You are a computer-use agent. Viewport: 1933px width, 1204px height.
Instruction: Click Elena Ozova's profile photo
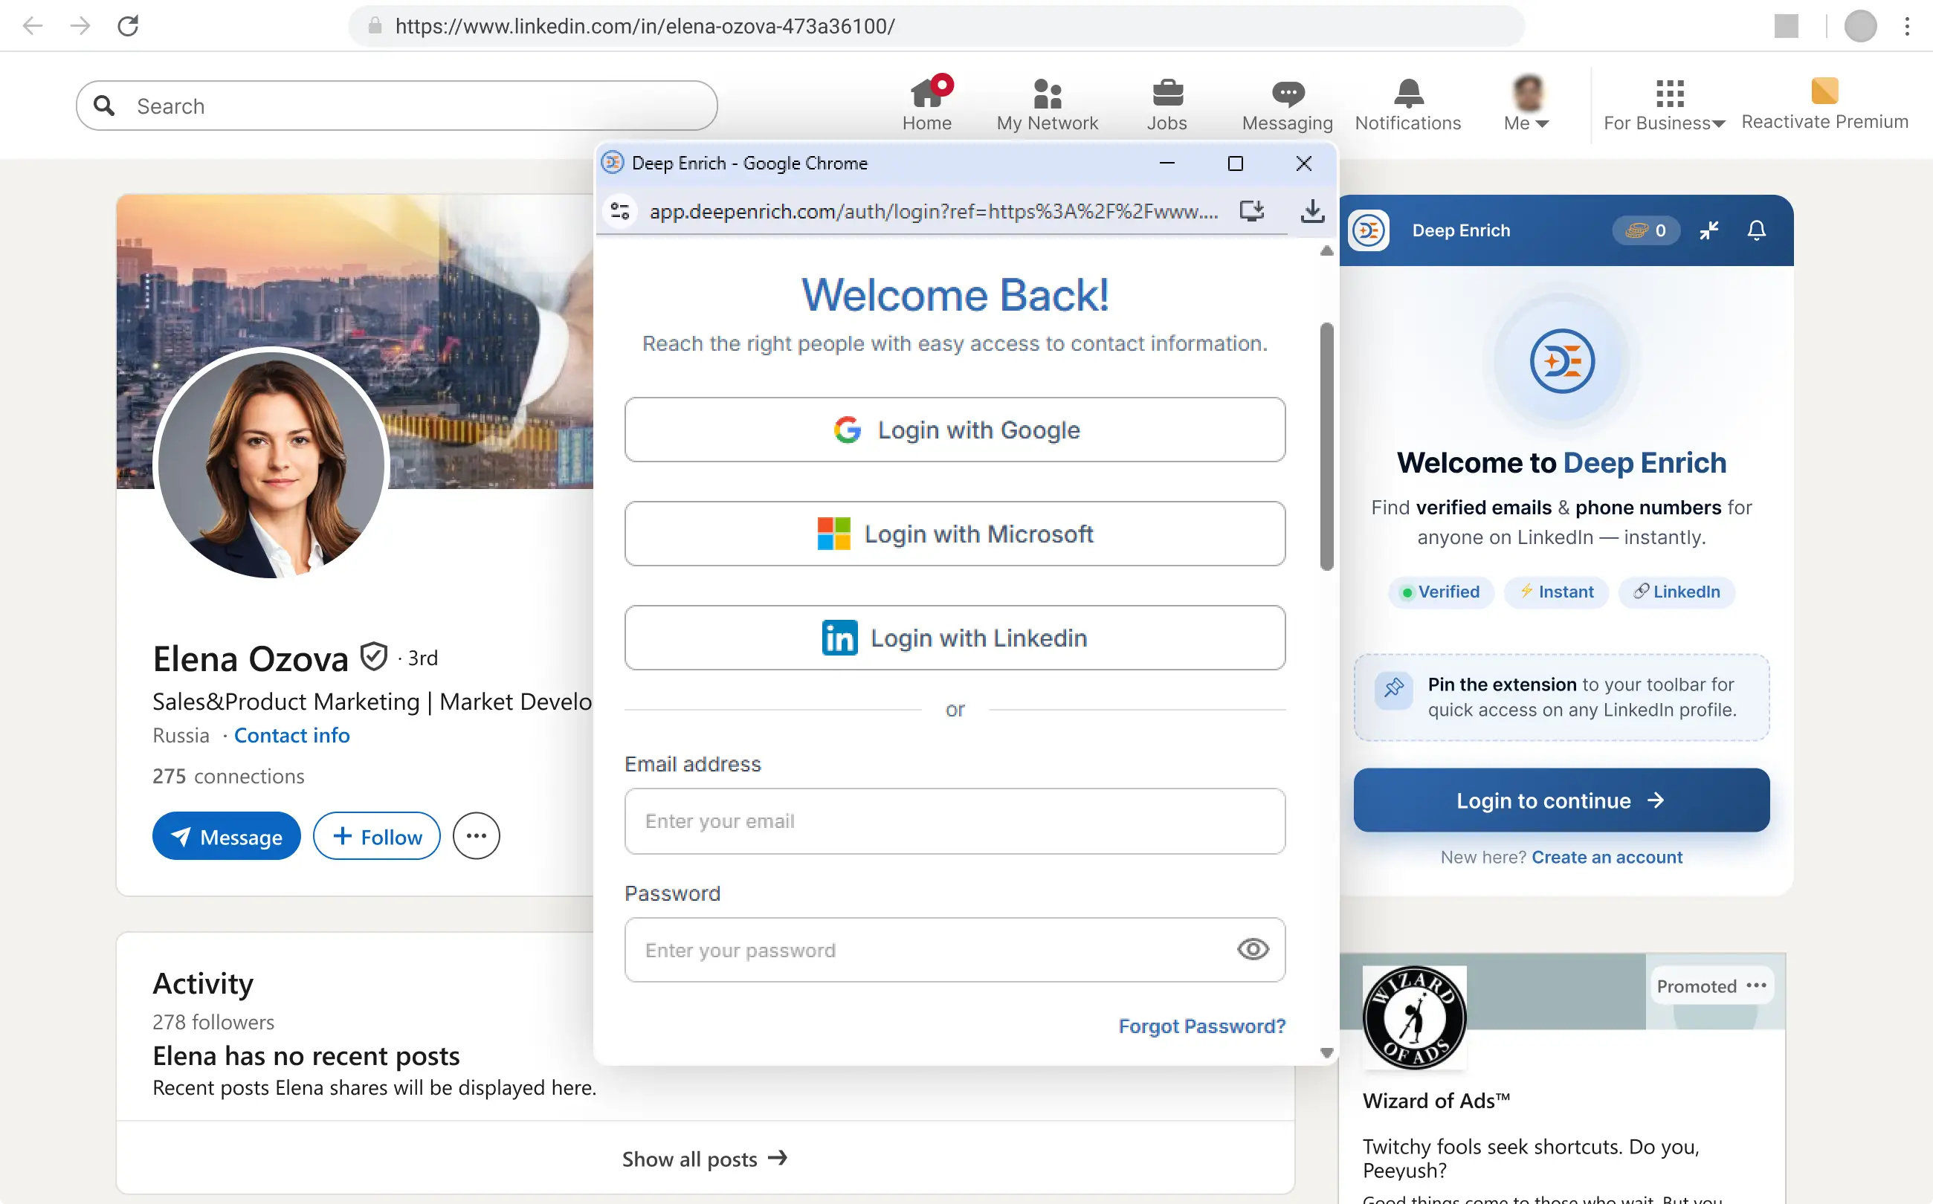271,465
